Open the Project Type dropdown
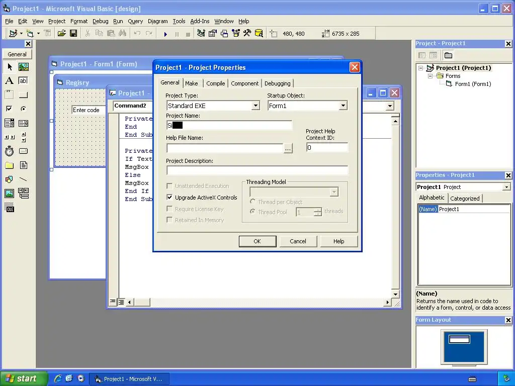Image resolution: width=515 pixels, height=386 pixels. click(x=255, y=106)
